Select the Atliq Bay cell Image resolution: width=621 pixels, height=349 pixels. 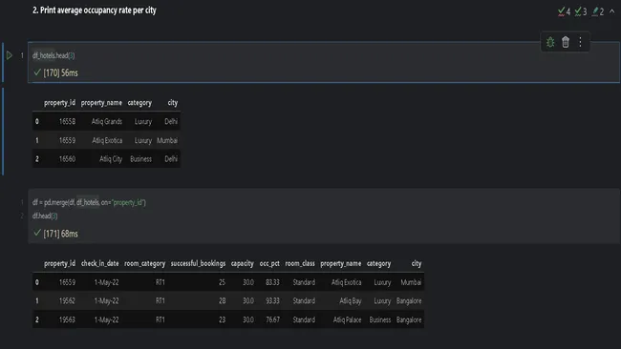(x=350, y=300)
